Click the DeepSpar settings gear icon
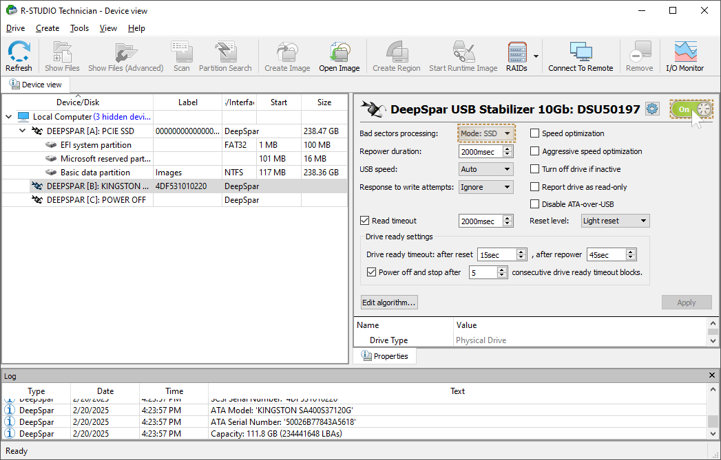Screen dimensions: 721x460 click(x=652, y=109)
